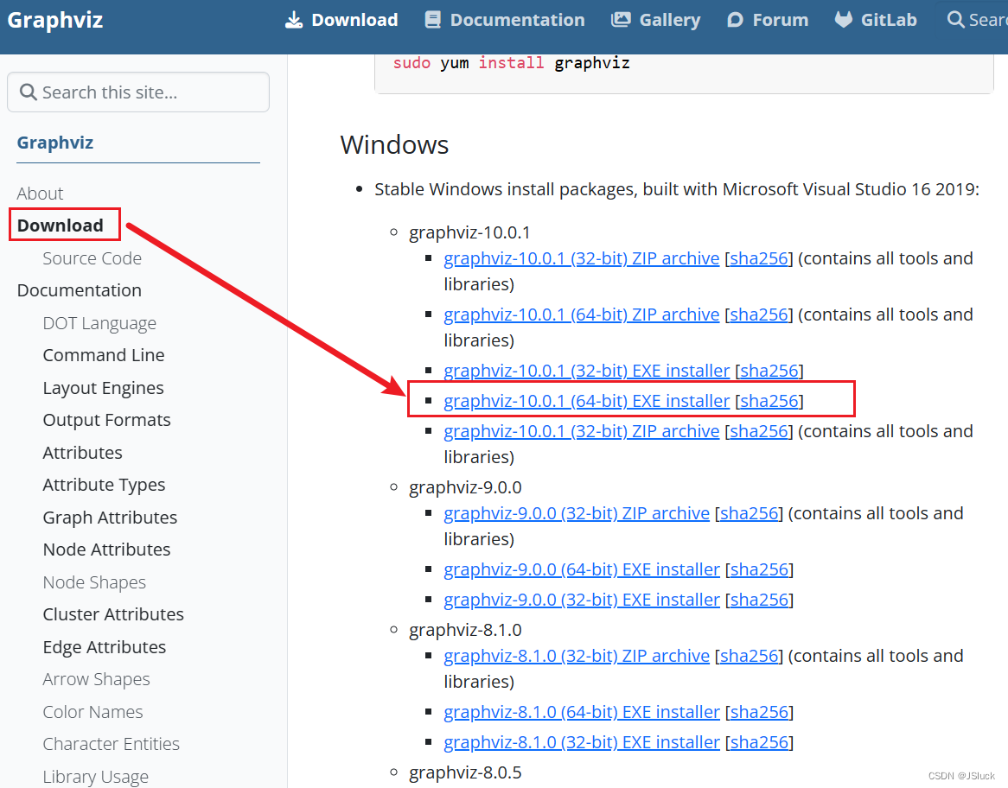The image size is (1008, 788).
Task: Open sha256 for 10.0.1 64-bit ZIP archive
Action: click(758, 315)
